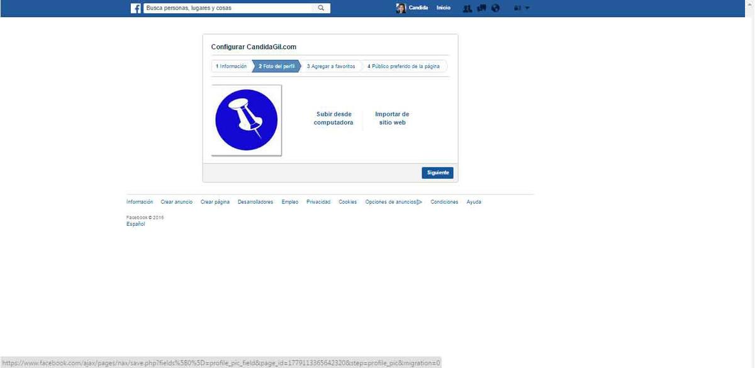Screen dimensions: 755x368
Task: Open the Español language link
Action: (x=135, y=224)
